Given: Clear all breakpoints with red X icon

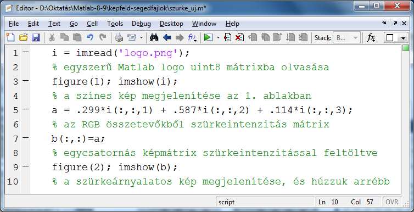Looking at the screenshot, I should click(239, 38).
